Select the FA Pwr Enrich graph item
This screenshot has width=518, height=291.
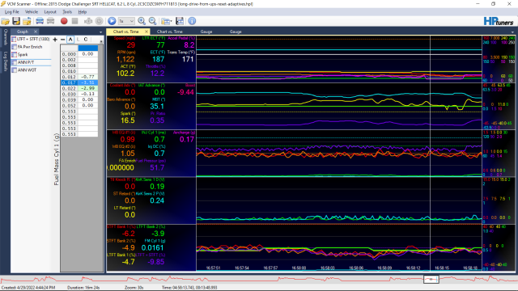click(x=30, y=47)
